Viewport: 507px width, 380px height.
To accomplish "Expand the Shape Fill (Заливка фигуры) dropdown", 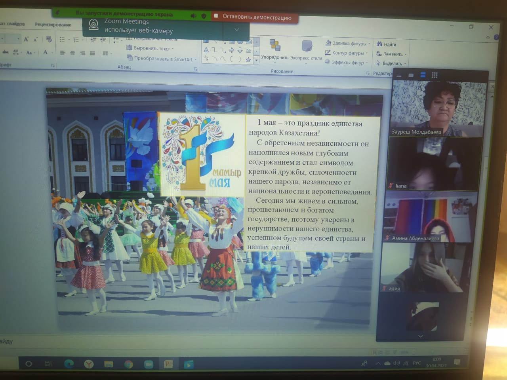I will coord(348,44).
